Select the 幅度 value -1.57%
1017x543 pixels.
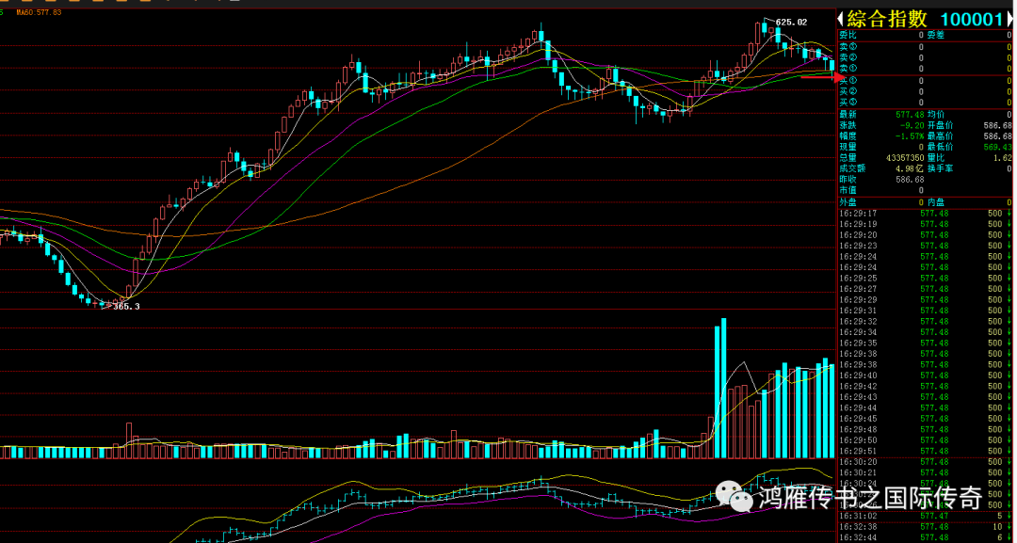click(910, 136)
